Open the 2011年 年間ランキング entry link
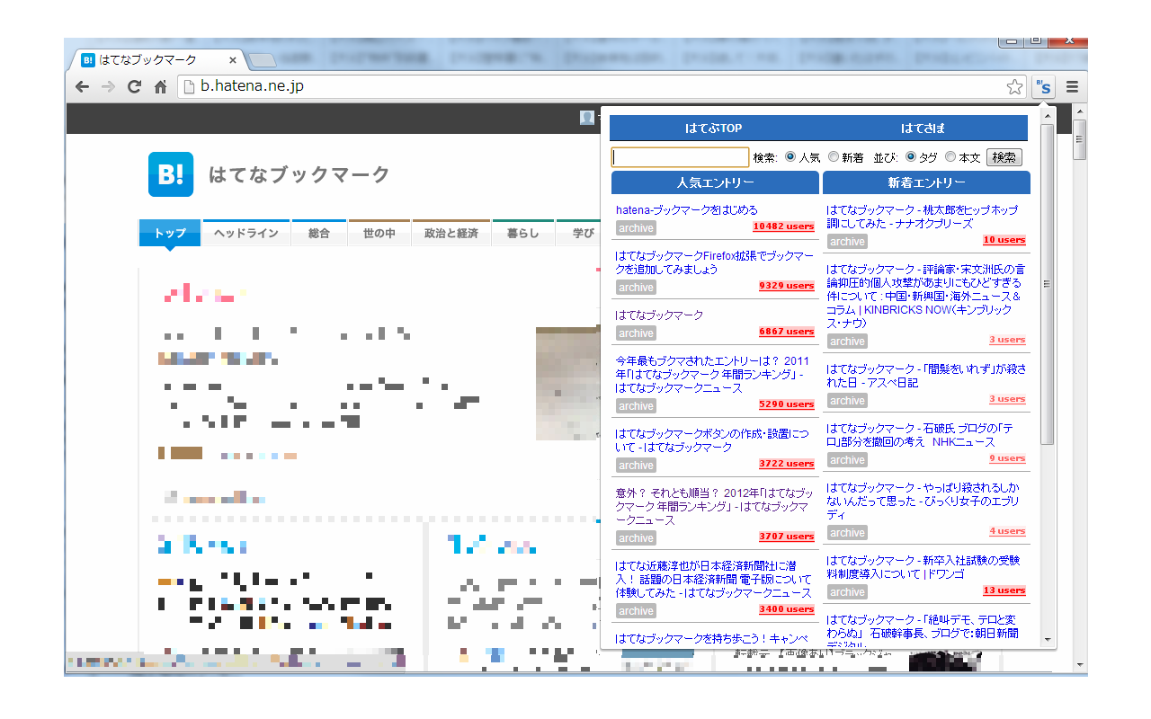 [x=712, y=375]
